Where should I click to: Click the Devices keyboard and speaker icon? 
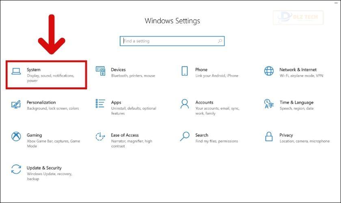click(x=101, y=71)
